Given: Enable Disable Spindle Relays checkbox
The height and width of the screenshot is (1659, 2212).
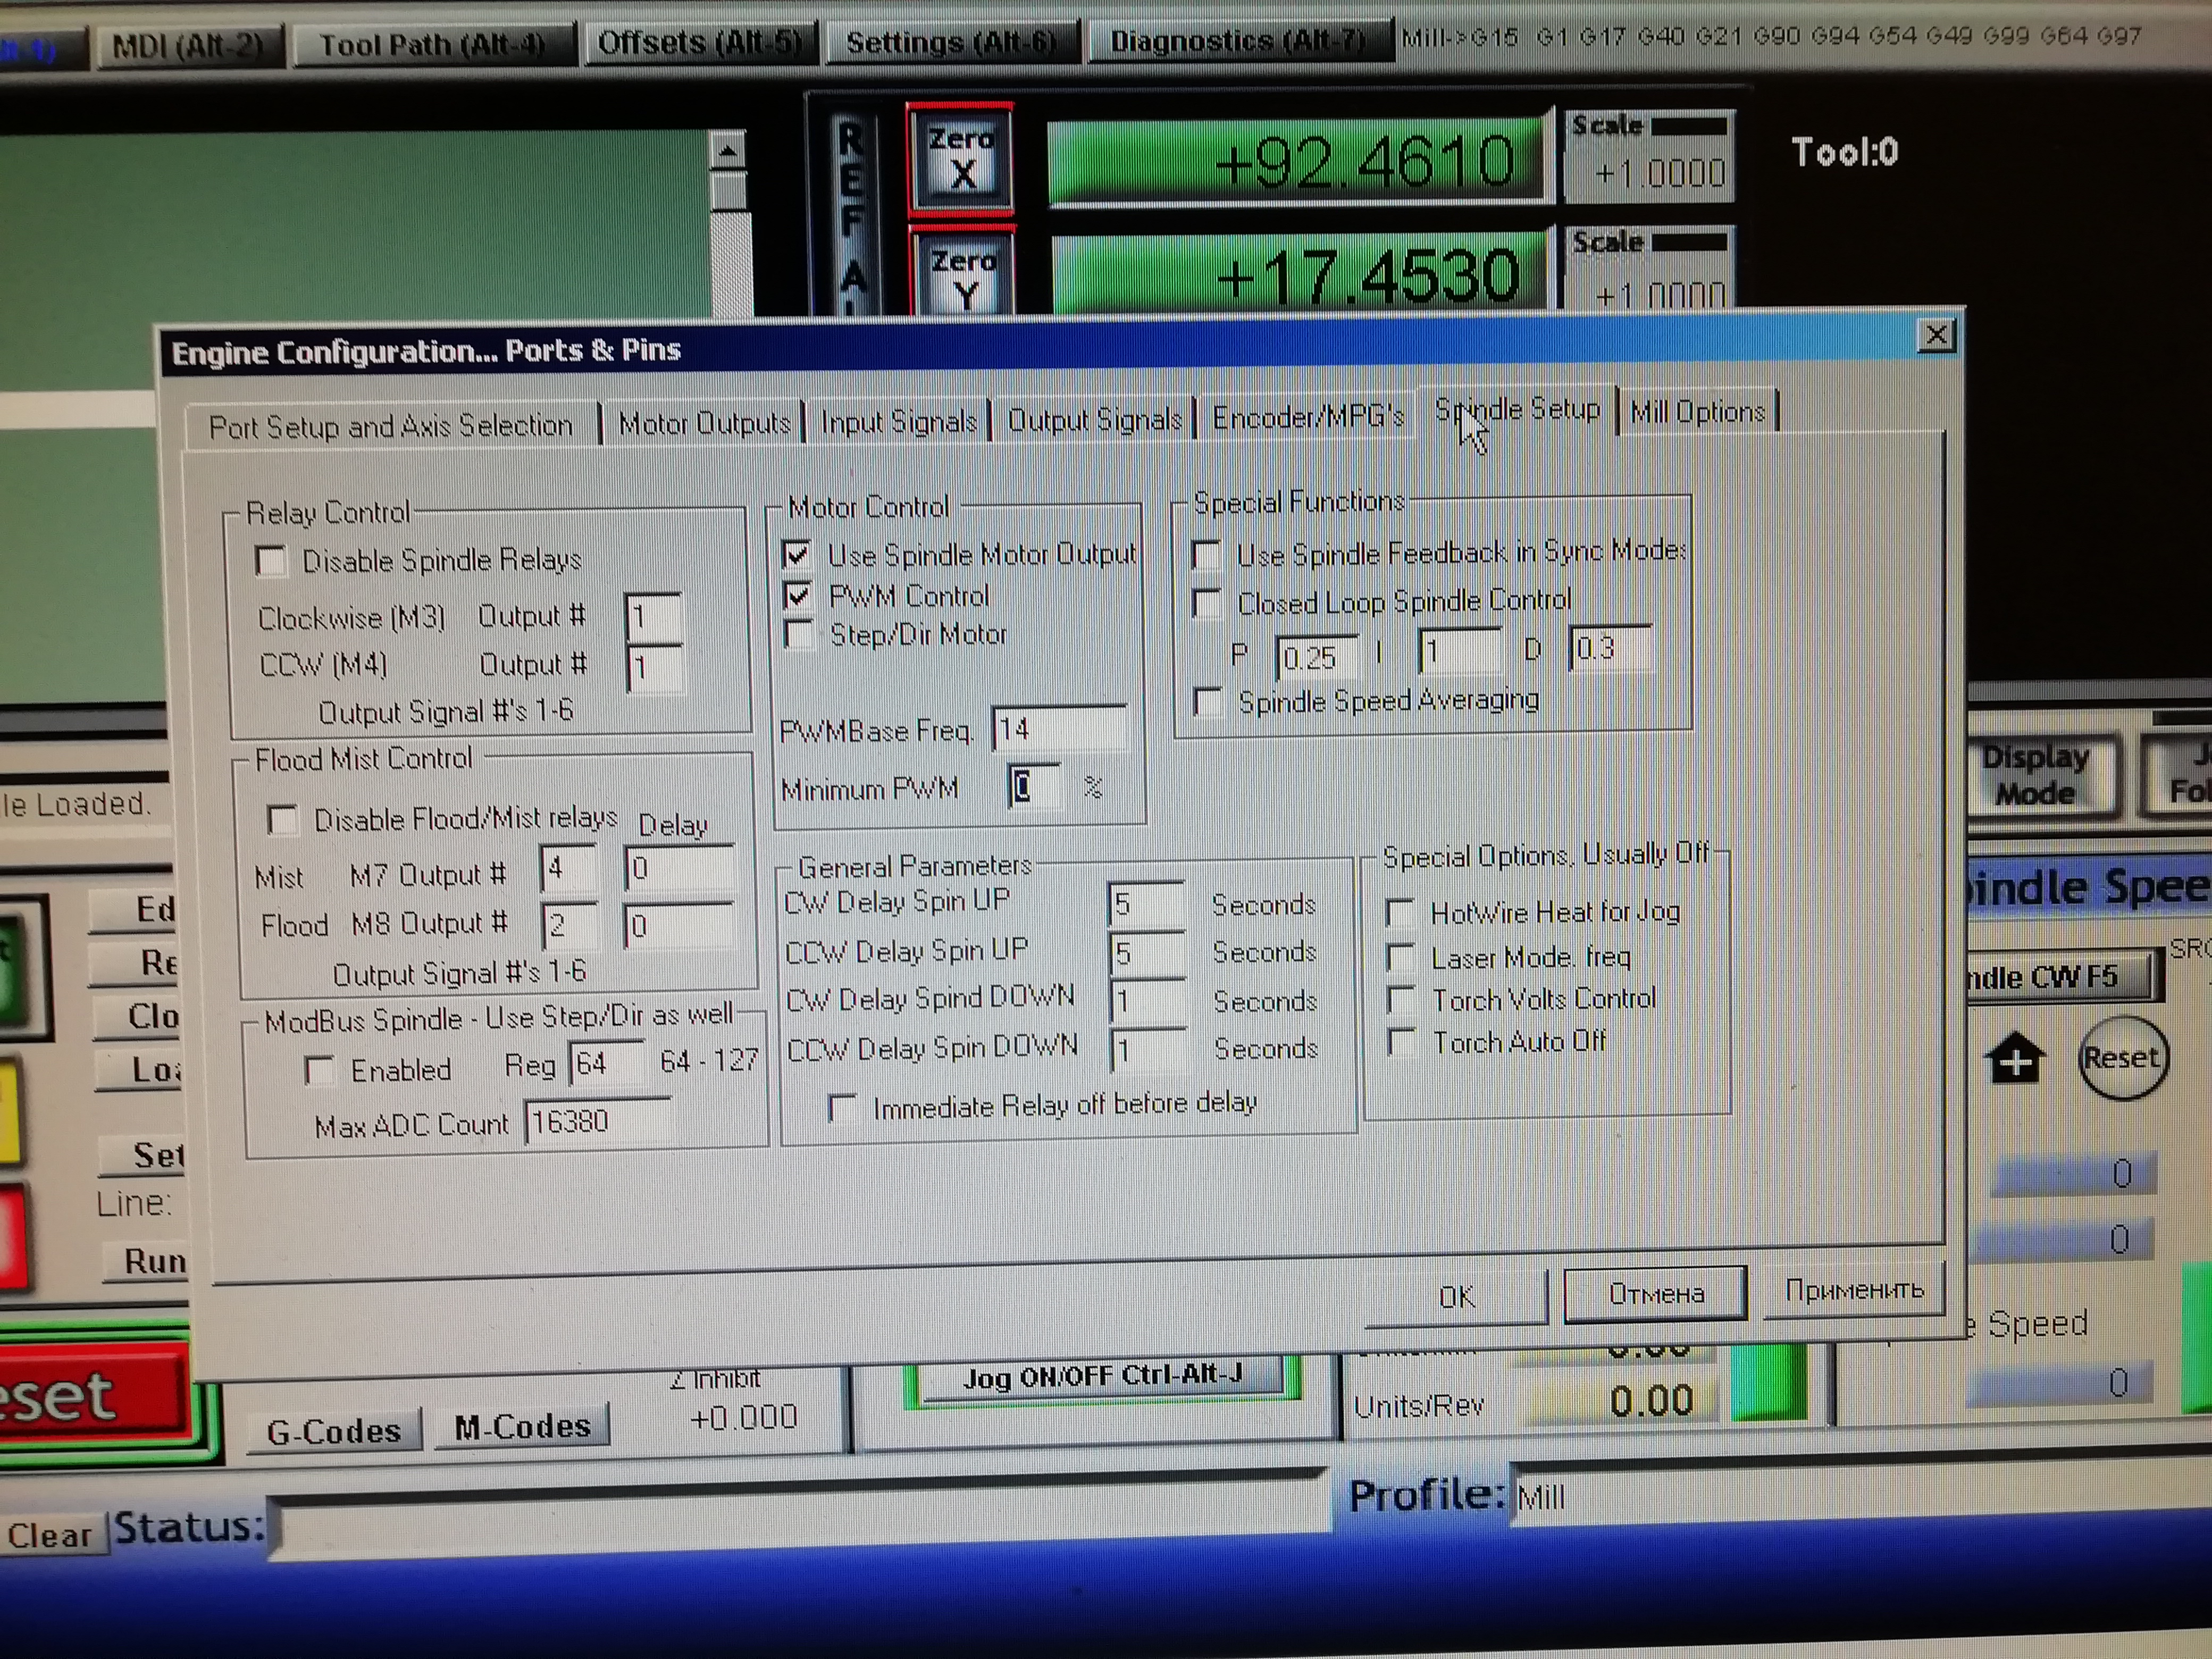Looking at the screenshot, I should (x=271, y=561).
